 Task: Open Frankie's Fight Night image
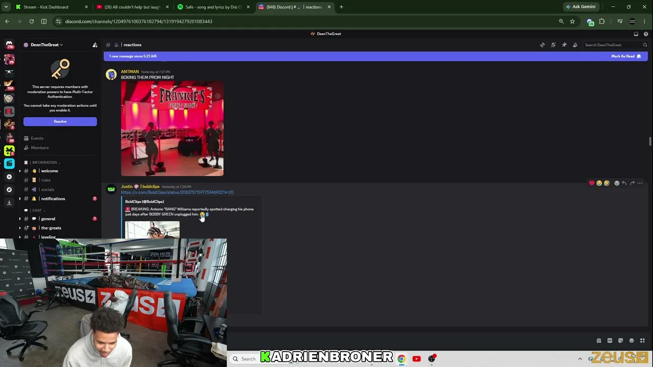tap(172, 128)
